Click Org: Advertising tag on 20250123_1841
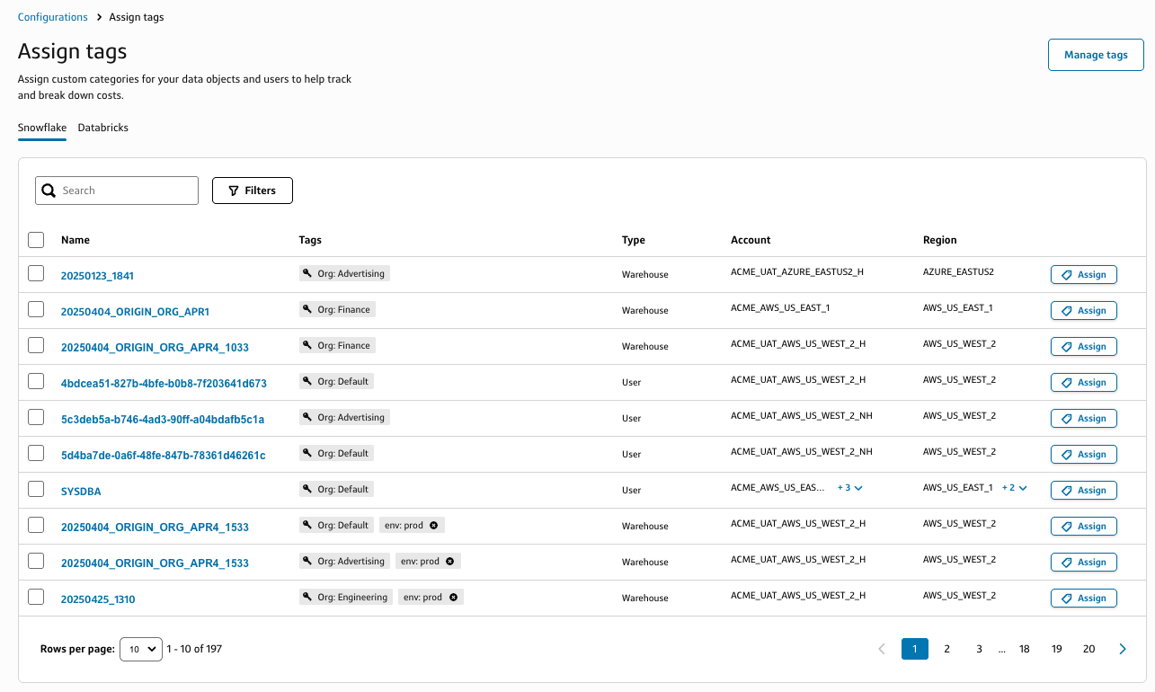 click(344, 274)
